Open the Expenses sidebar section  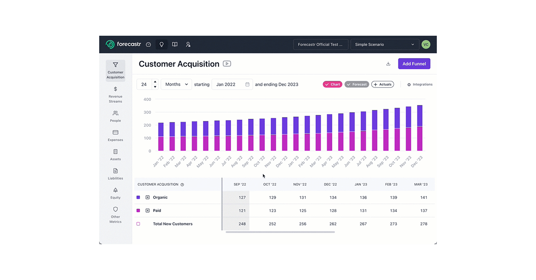(115, 135)
